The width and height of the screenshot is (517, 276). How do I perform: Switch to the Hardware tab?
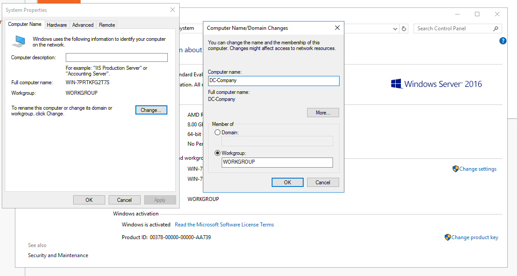(57, 25)
